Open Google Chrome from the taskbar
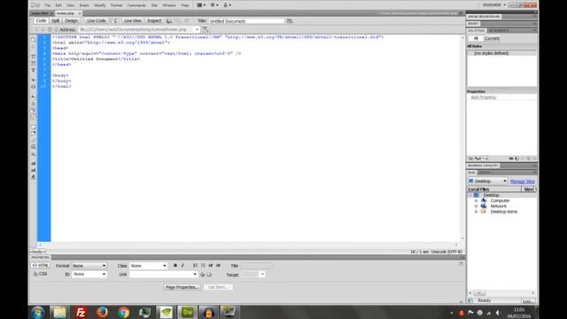The height and width of the screenshot is (319, 567). tap(123, 312)
